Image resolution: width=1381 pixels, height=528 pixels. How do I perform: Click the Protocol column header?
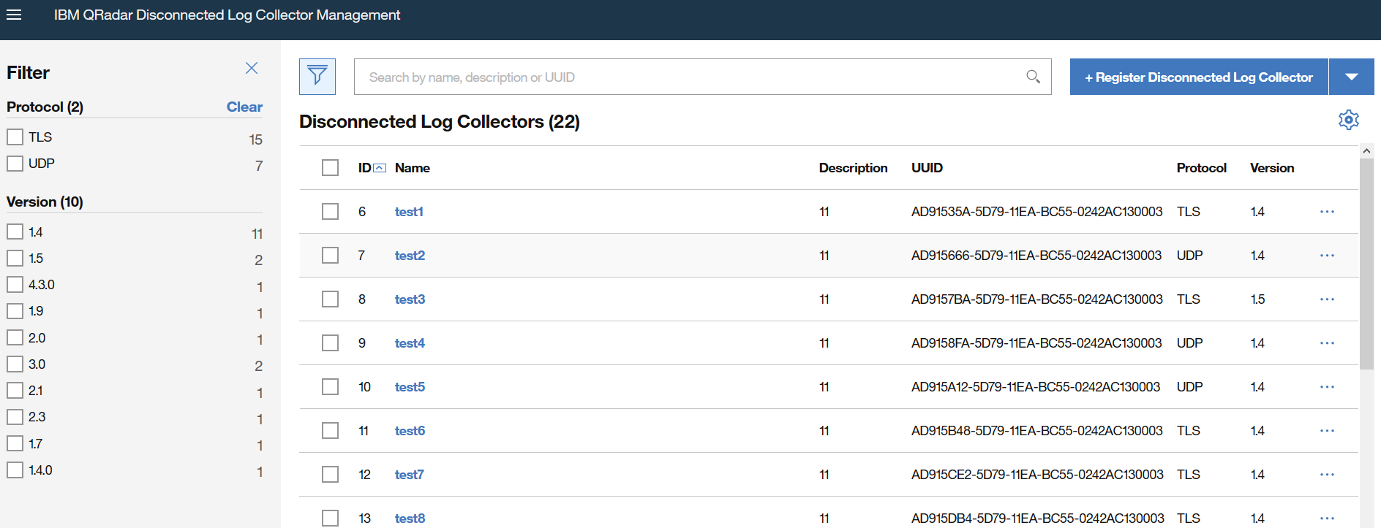tap(1201, 168)
